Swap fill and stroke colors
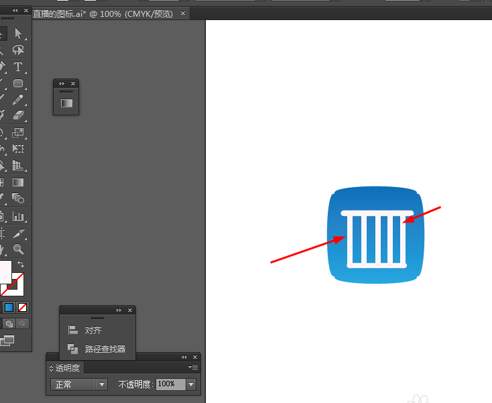The image size is (492, 403). [x=21, y=264]
